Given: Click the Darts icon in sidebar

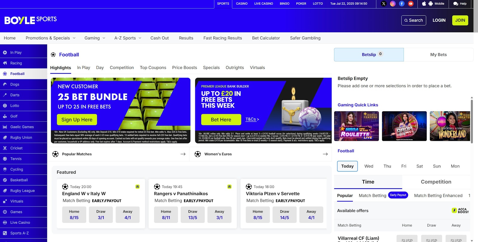Looking at the screenshot, I should tap(5, 95).
